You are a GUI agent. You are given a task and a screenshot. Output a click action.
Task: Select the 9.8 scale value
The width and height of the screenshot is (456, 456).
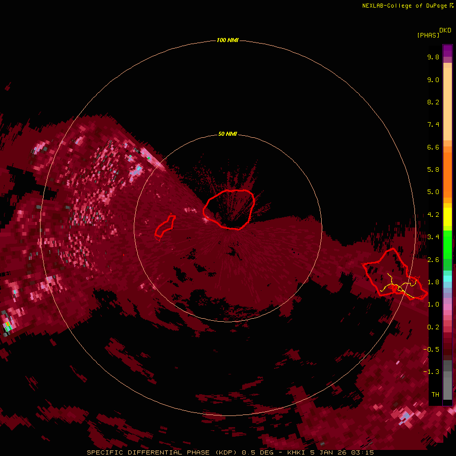pyautogui.click(x=433, y=57)
